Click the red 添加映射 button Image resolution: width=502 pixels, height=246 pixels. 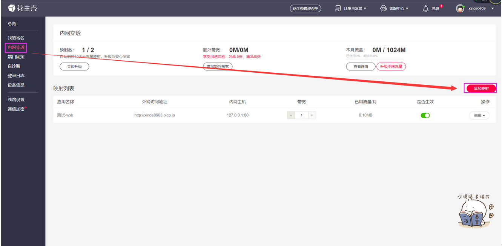pos(481,89)
